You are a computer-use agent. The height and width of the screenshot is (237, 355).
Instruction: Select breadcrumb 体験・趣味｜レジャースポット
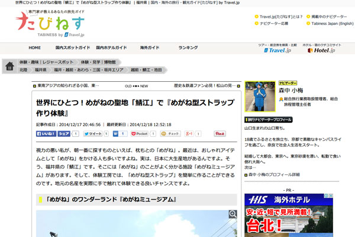pyautogui.click(x=46, y=62)
